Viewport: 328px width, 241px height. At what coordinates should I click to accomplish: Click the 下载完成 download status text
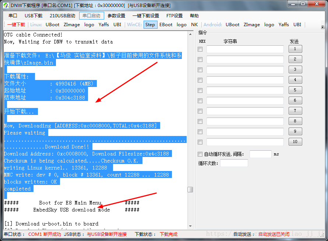coord(169,234)
